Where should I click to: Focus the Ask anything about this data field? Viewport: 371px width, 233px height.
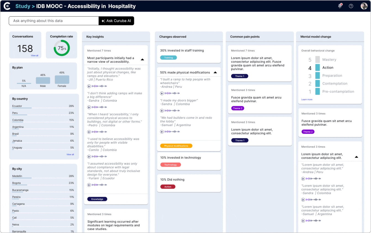(x=54, y=21)
